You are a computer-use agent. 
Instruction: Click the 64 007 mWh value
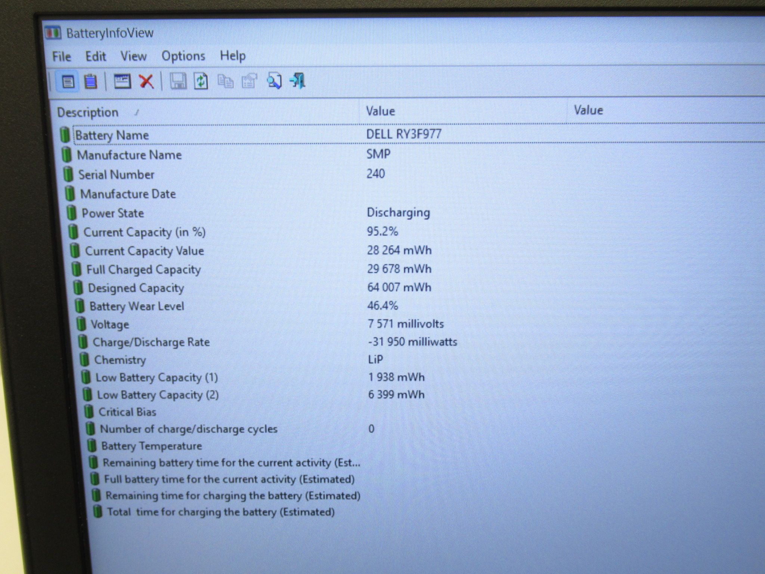click(399, 287)
